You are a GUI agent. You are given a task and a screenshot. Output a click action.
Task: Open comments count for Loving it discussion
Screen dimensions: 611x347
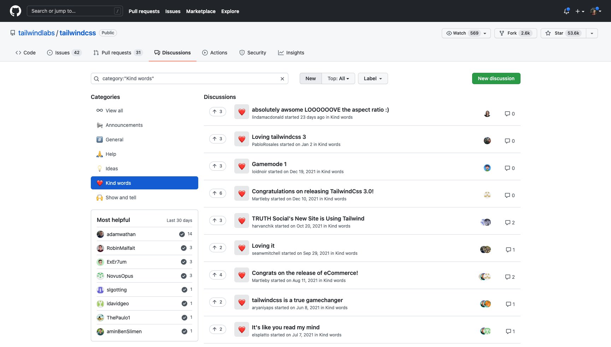[x=510, y=250]
